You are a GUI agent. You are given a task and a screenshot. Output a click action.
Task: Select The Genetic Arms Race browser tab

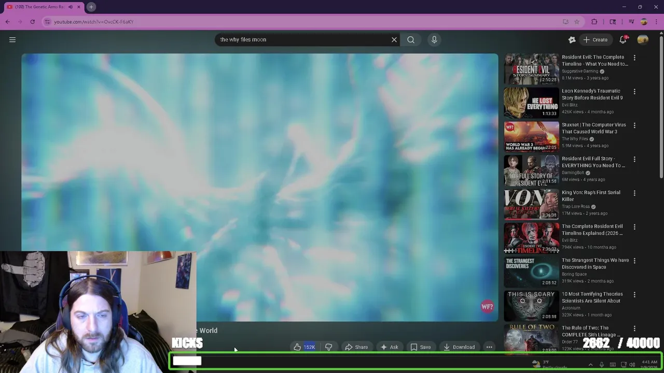tap(39, 7)
